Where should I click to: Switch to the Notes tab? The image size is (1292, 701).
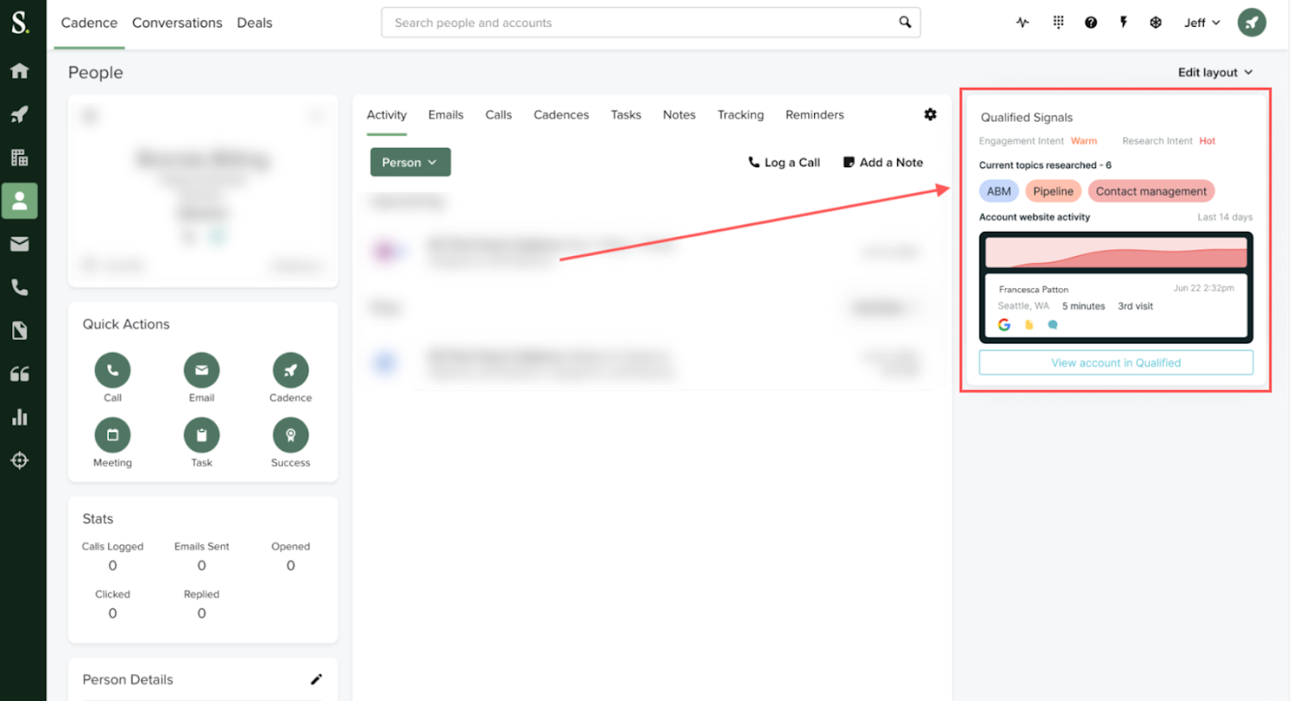[x=679, y=115]
